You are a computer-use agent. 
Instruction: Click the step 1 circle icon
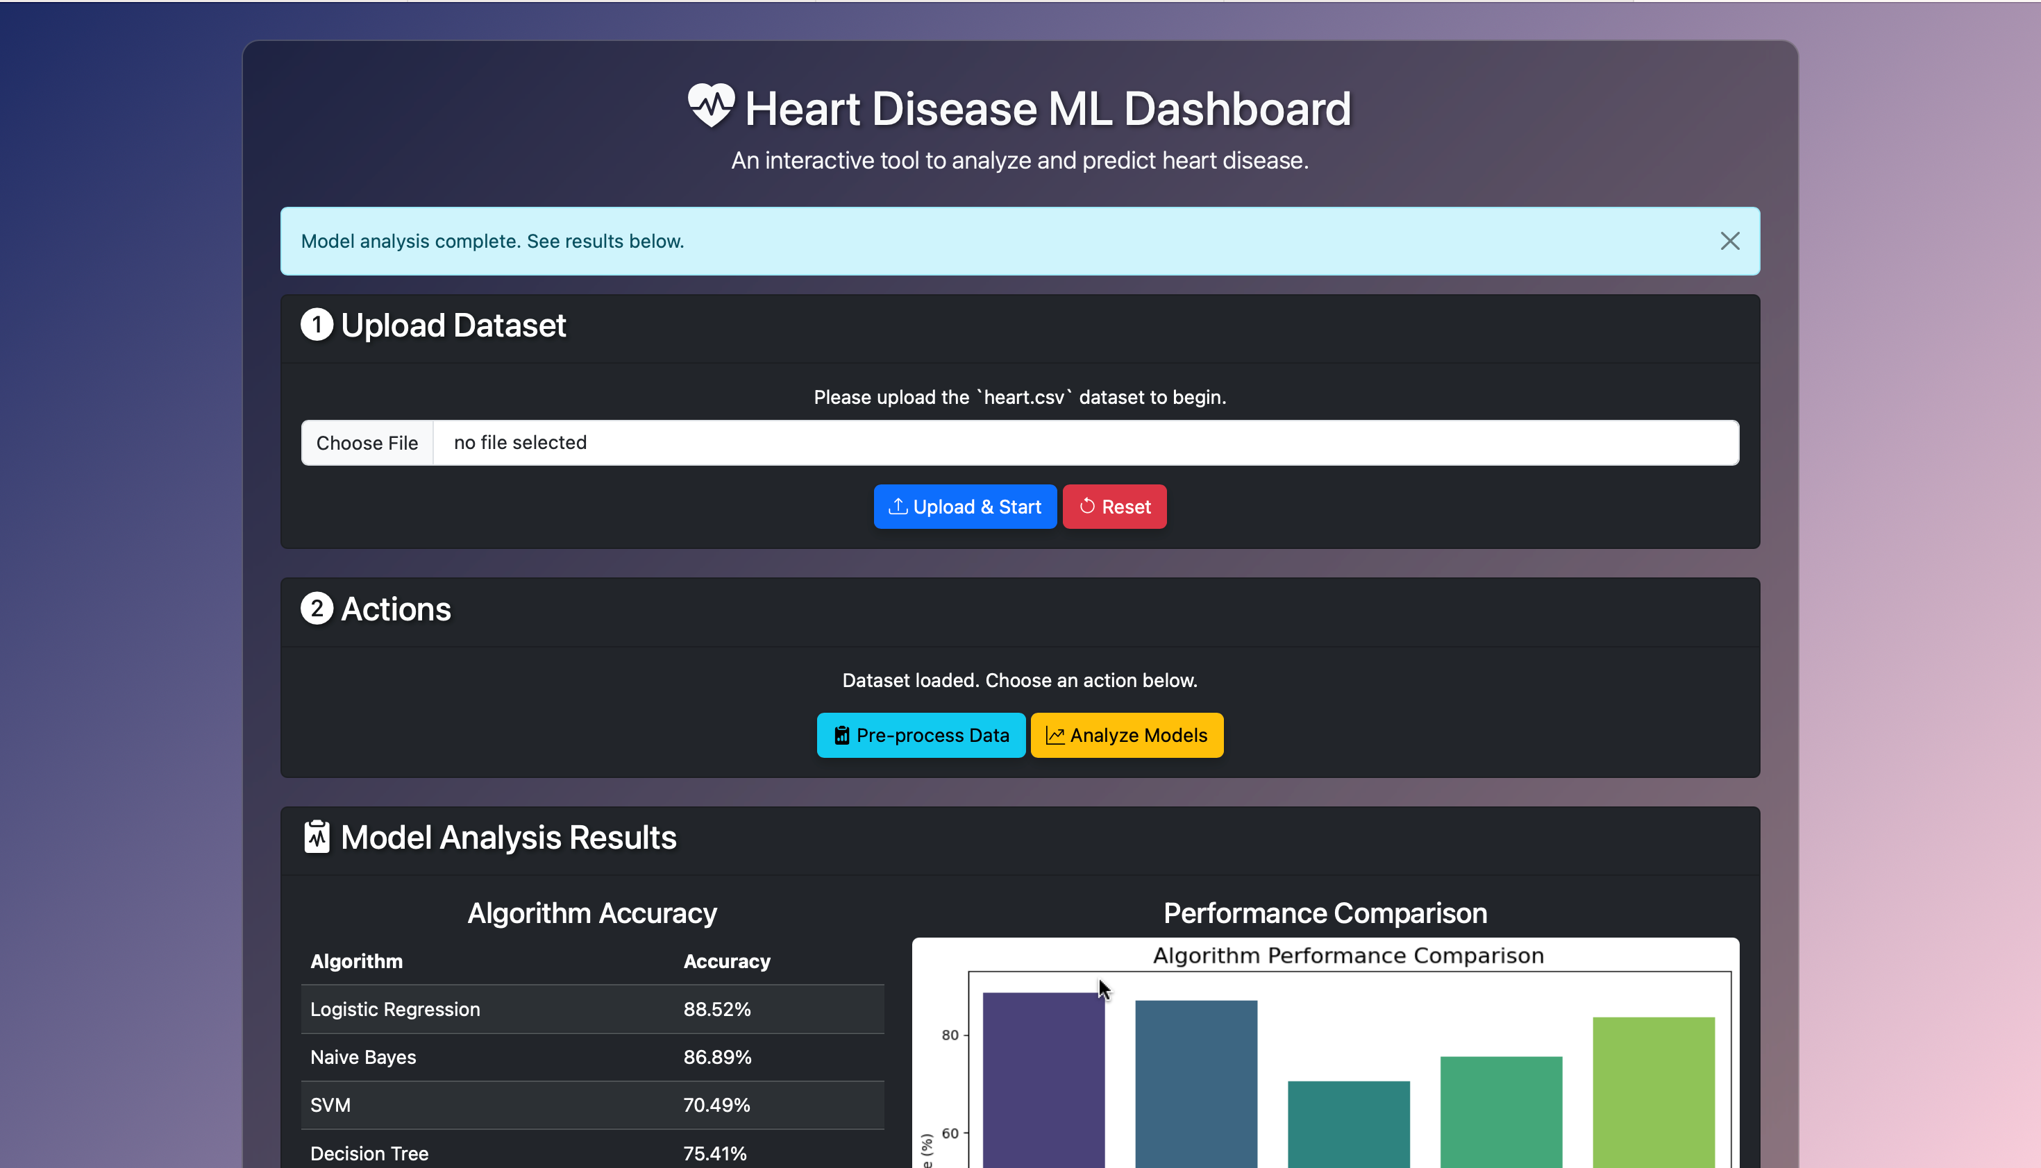tap(317, 325)
